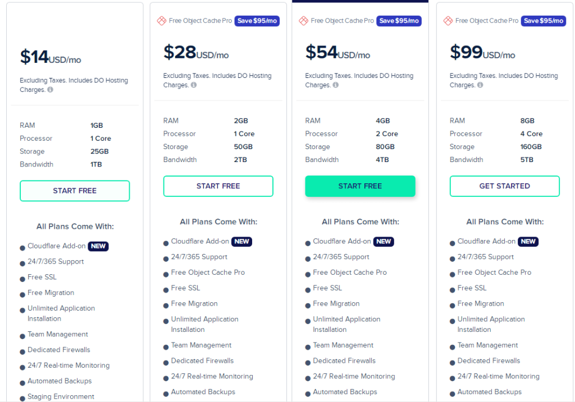Click info icon in $99 plan charges note
Image resolution: width=575 pixels, height=402 pixels.
click(x=480, y=85)
